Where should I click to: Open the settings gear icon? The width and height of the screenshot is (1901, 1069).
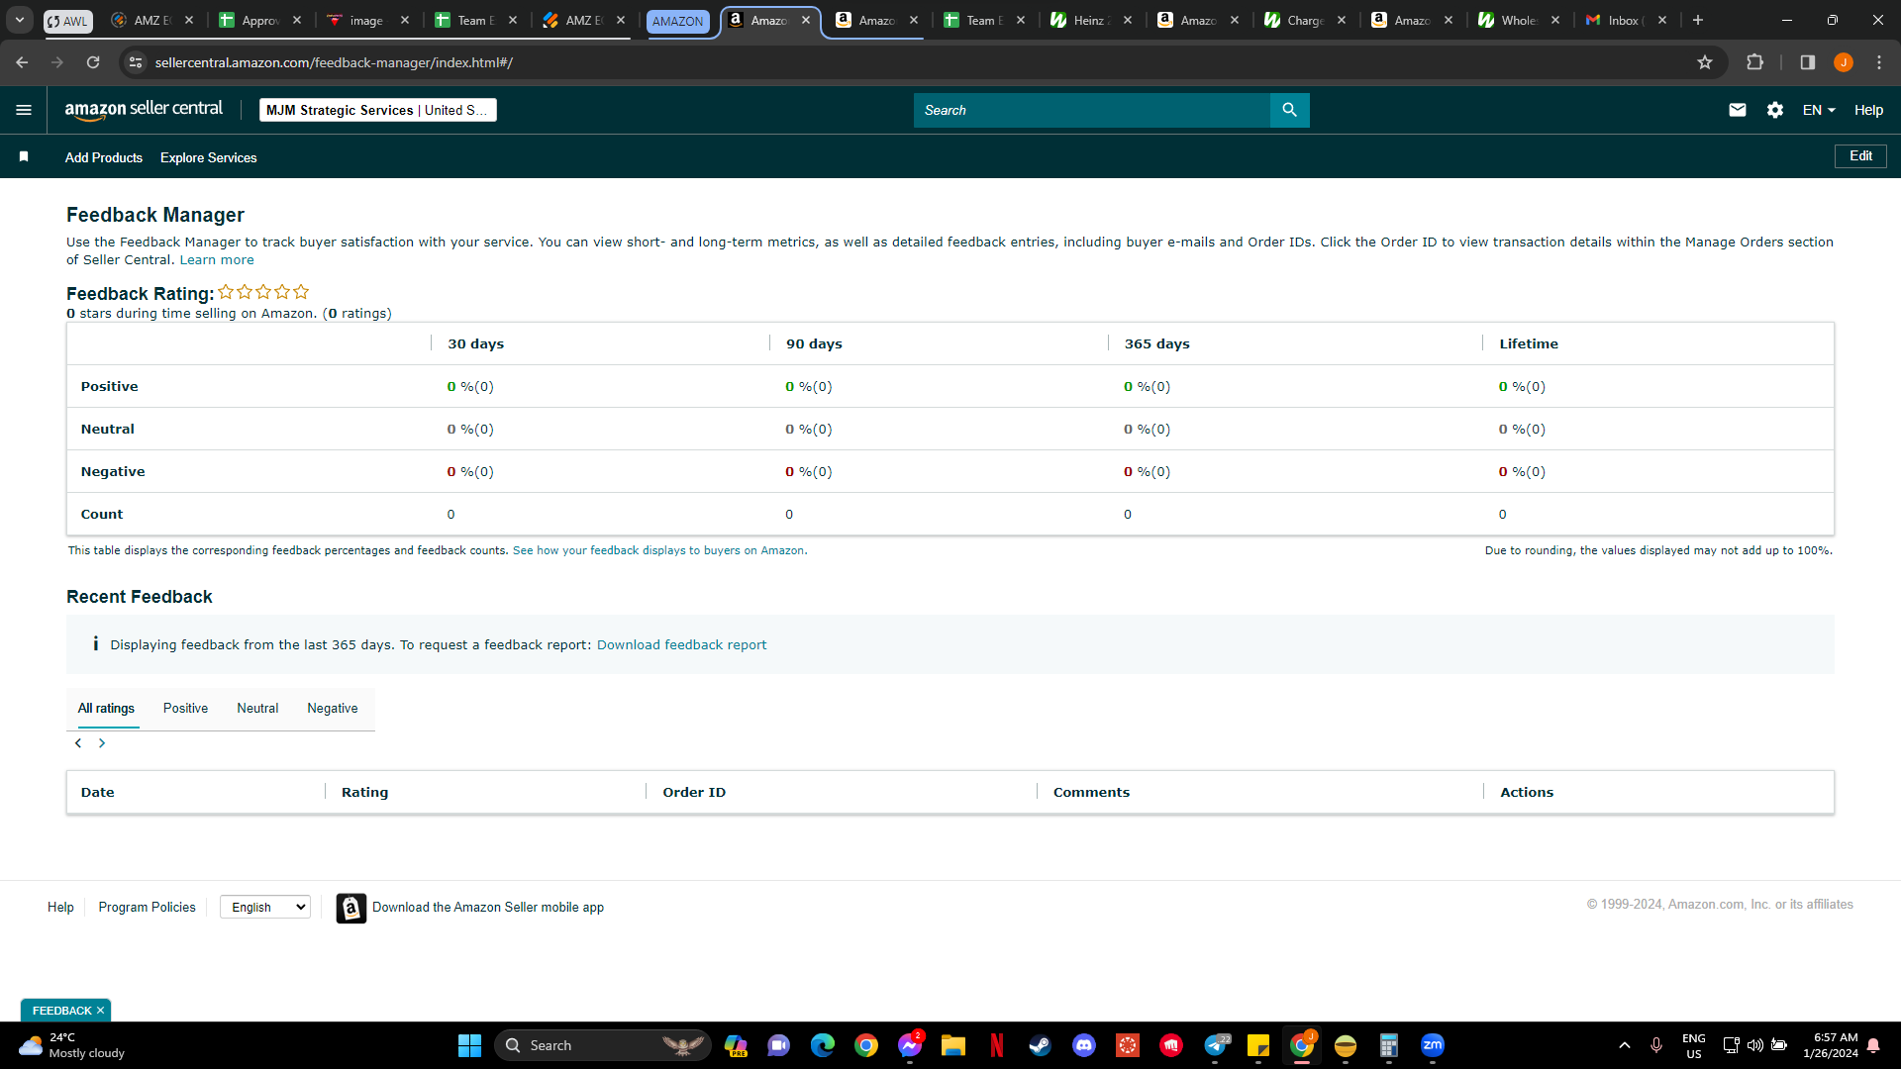tap(1774, 110)
